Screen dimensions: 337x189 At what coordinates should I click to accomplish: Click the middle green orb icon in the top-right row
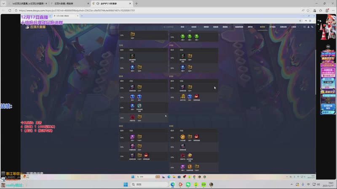coord(190,36)
